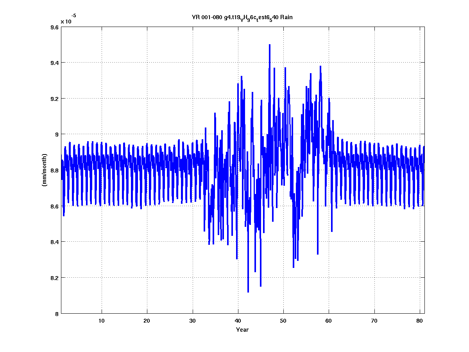Click y-axis tick label '9'
Viewport: 469px width, 352px height.
(x=57, y=134)
